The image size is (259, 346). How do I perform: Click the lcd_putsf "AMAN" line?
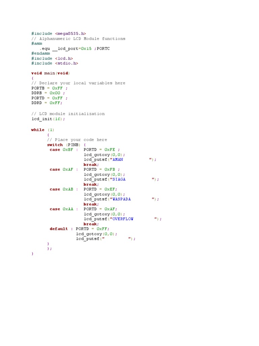click(x=120, y=159)
